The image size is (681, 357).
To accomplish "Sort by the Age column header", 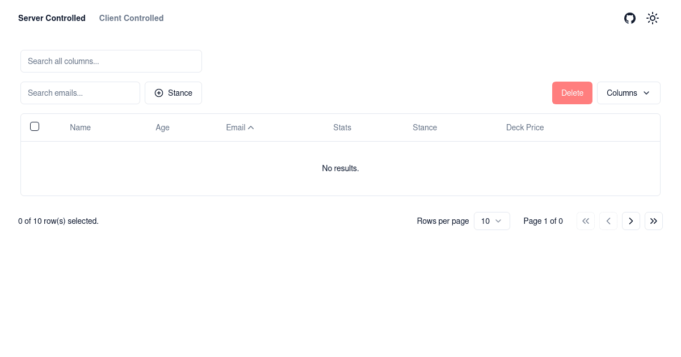I will 162,127.
